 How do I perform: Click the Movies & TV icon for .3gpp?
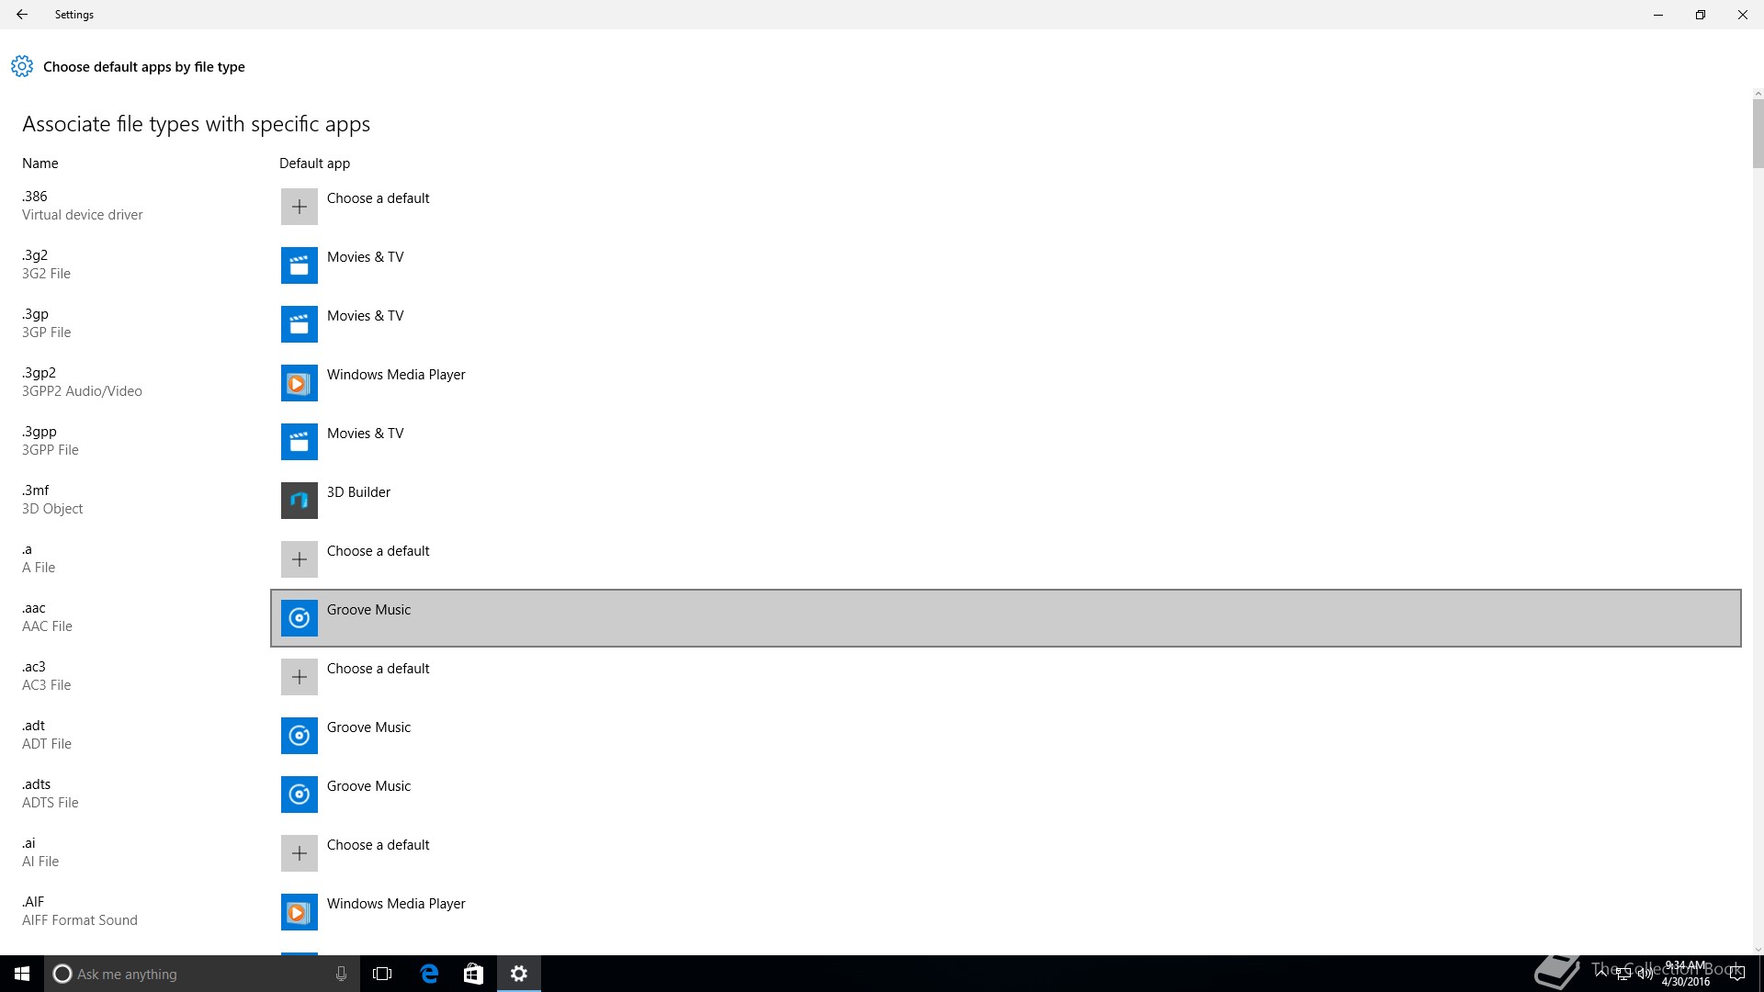pyautogui.click(x=300, y=442)
